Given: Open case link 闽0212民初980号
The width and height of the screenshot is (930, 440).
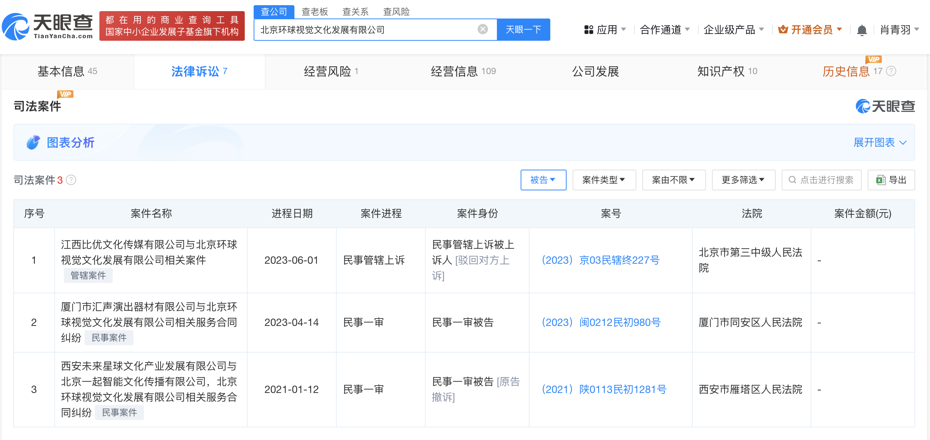Looking at the screenshot, I should [601, 323].
